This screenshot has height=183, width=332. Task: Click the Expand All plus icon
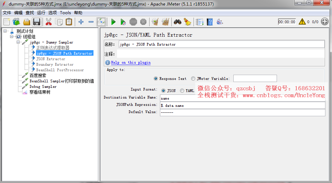coord(81,22)
